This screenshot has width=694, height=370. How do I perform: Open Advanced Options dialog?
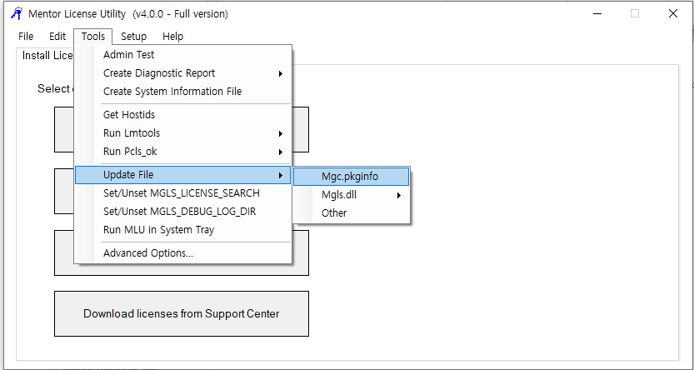pos(148,253)
